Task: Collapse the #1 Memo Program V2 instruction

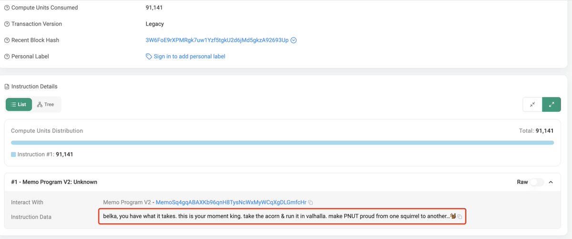Action: (x=551, y=182)
